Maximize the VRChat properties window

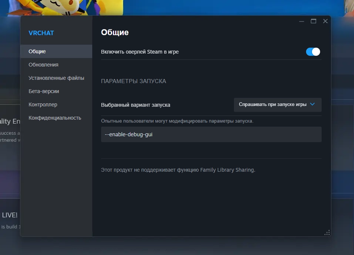(x=313, y=21)
